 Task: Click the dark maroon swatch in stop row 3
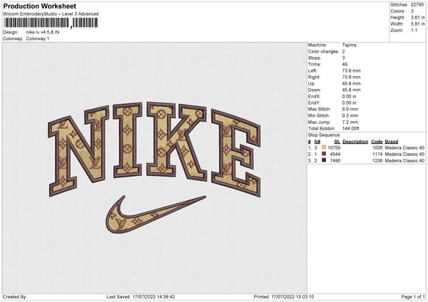pyautogui.click(x=324, y=160)
